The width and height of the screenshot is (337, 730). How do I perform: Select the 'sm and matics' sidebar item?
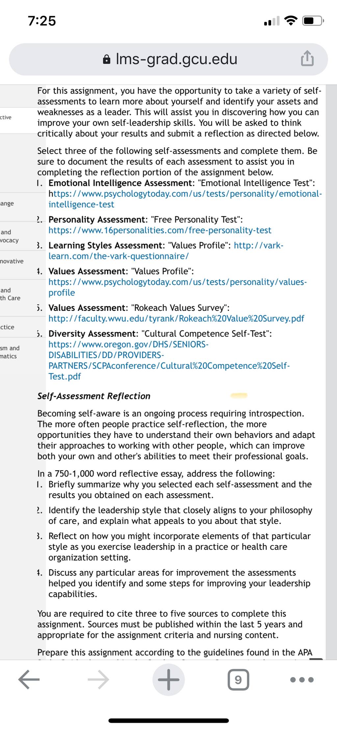click(10, 352)
